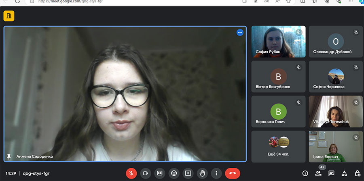Click the green Вероника Галич avatar B

click(x=278, y=112)
